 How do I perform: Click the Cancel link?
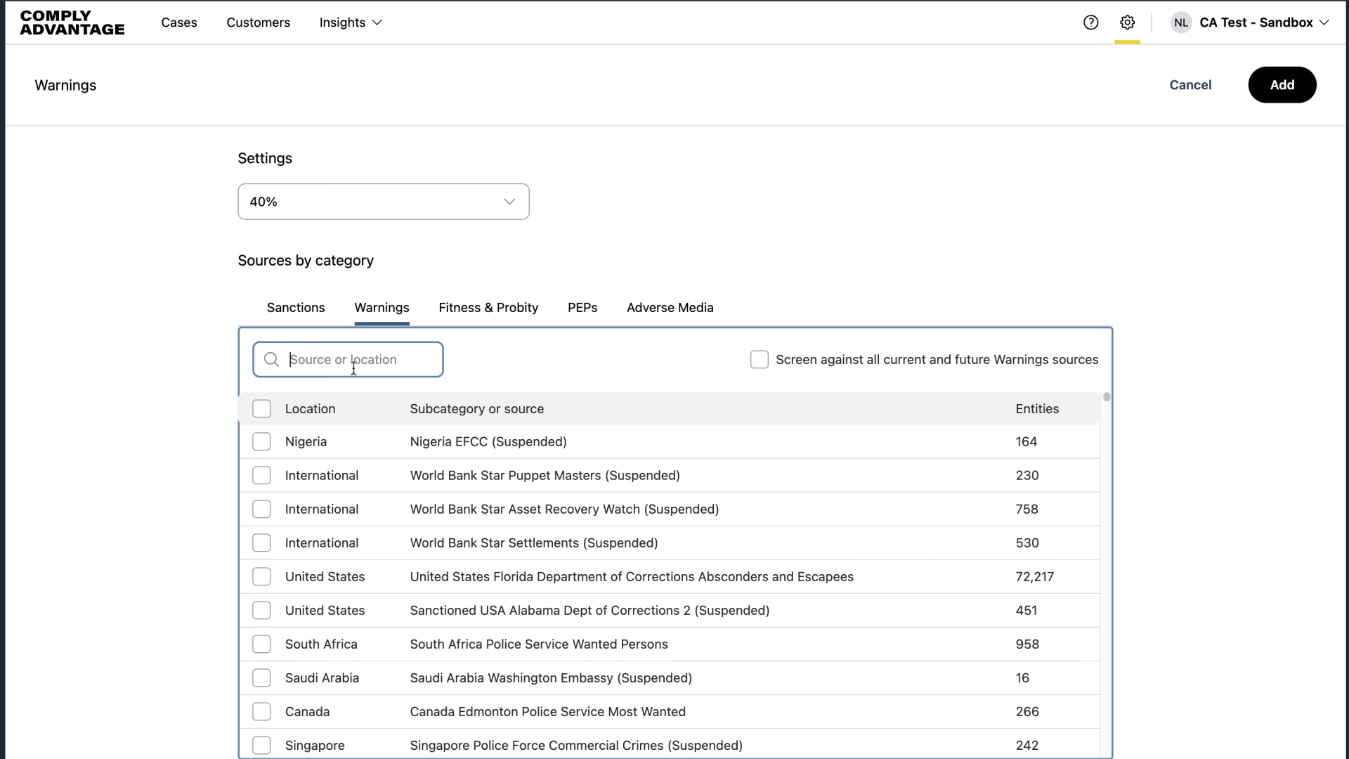pos(1190,85)
